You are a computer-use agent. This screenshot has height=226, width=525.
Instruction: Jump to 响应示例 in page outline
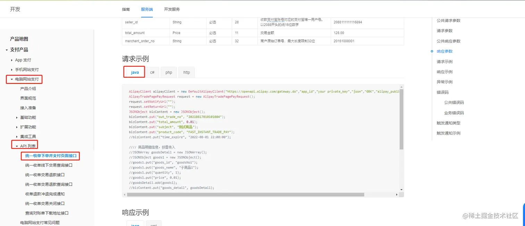click(445, 72)
